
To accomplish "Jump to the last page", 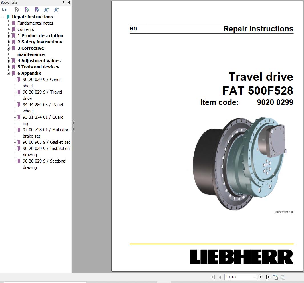I will pos(268,277).
